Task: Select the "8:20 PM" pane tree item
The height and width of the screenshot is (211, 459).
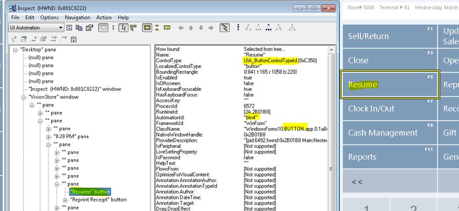Action: click(x=71, y=137)
